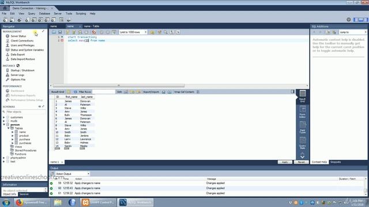Expand the test schema

[x=4, y=162]
